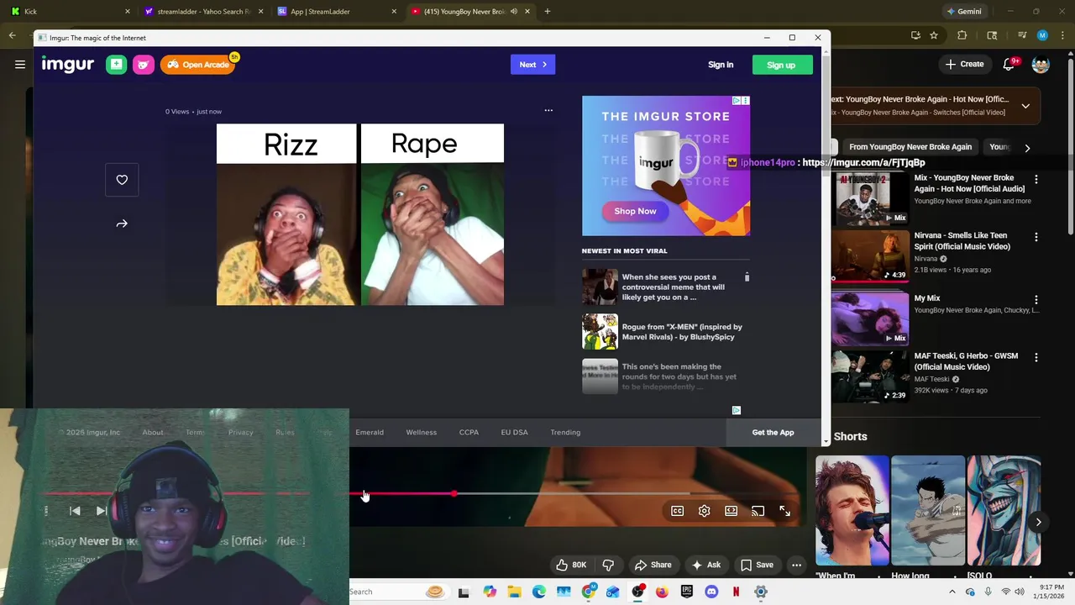This screenshot has width=1075, height=605.
Task: Open Chrome media controls icon
Action: coord(1022,35)
